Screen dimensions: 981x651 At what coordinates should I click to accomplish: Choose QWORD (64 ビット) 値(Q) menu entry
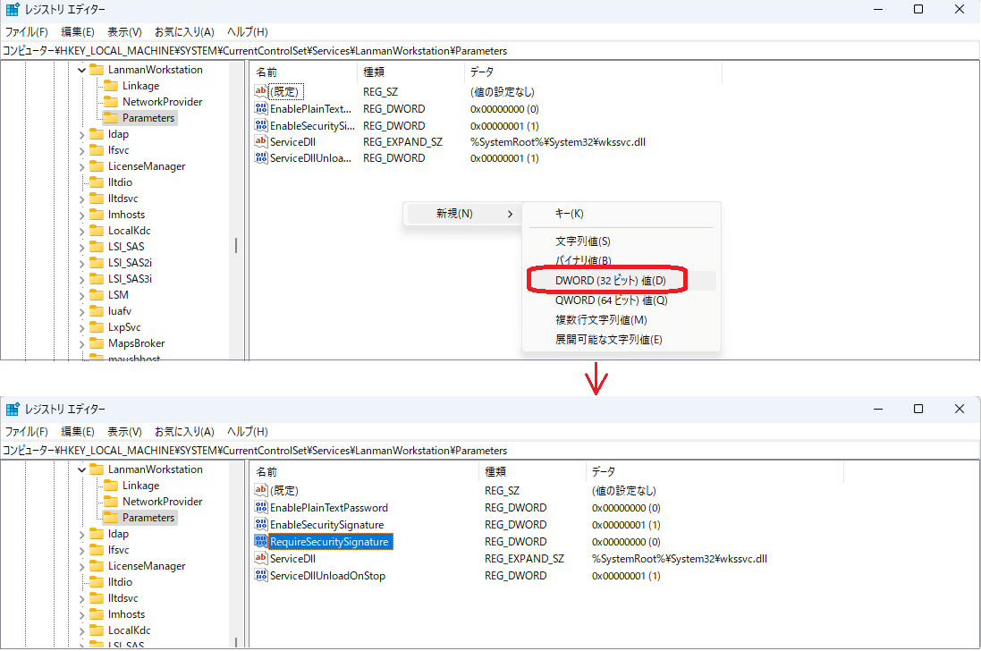point(611,300)
